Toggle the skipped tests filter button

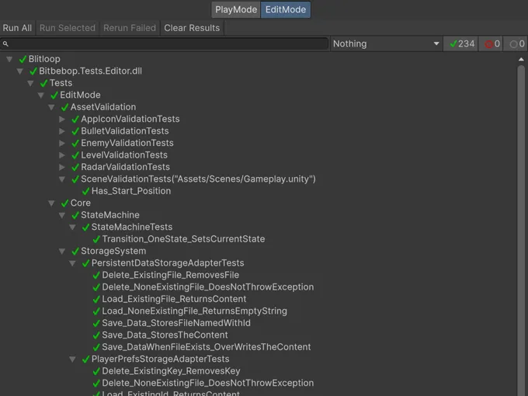click(516, 44)
